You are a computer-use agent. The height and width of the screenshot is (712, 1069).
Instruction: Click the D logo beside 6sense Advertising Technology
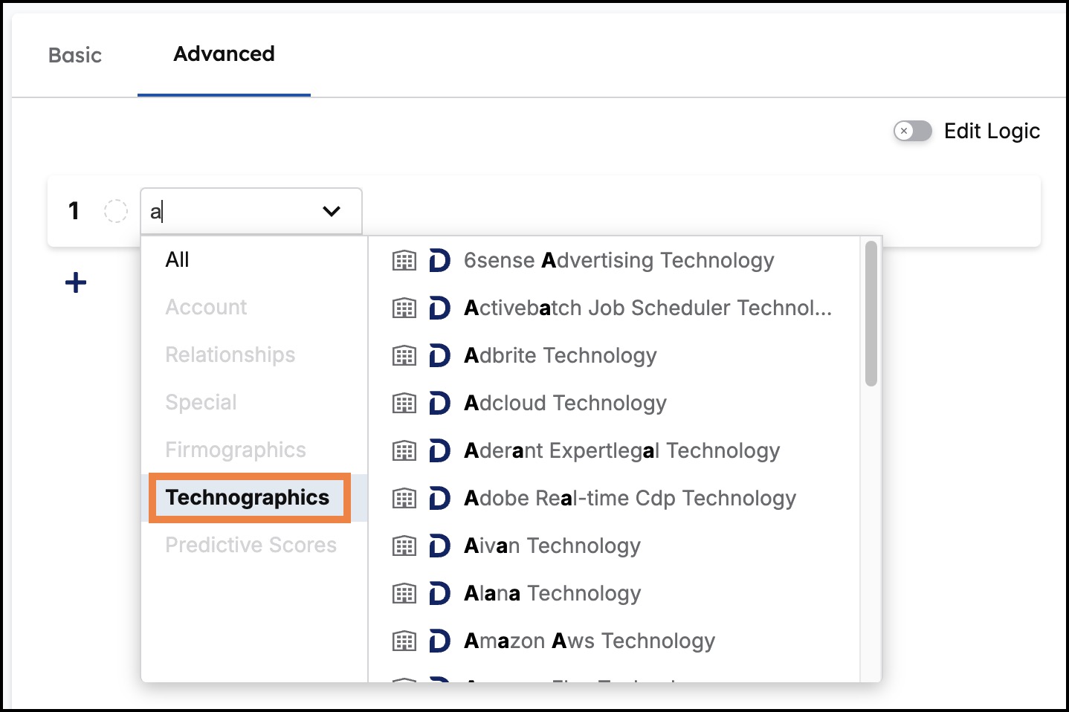[439, 260]
